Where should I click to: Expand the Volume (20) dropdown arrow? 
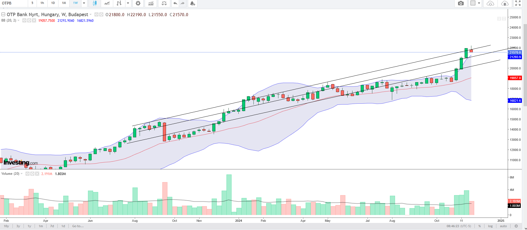(22, 174)
